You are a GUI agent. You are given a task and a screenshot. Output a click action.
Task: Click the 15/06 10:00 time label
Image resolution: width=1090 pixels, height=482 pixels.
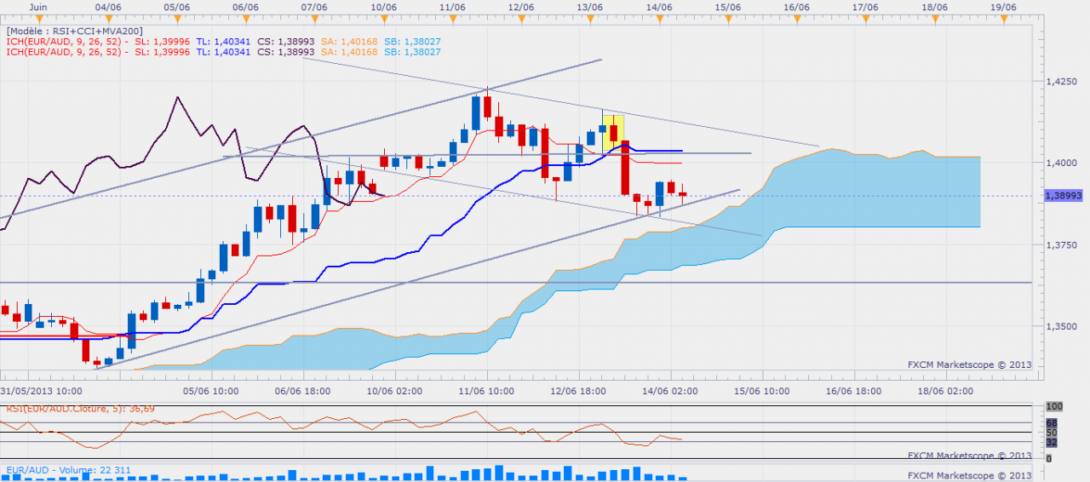click(764, 392)
